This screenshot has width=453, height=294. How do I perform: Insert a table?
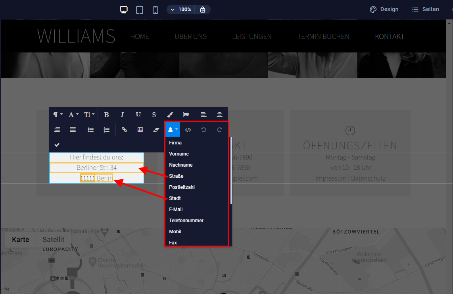tap(140, 130)
